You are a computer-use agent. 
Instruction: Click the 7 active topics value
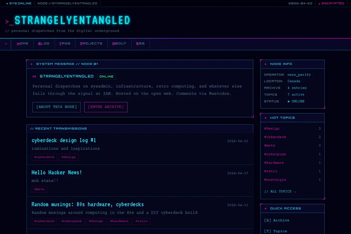(x=296, y=95)
